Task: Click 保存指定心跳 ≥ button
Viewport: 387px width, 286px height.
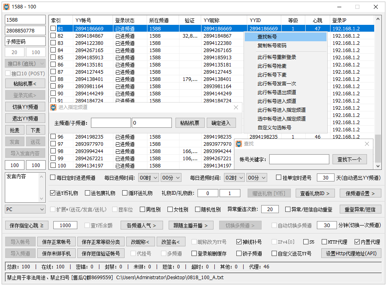Action: click(x=27, y=226)
